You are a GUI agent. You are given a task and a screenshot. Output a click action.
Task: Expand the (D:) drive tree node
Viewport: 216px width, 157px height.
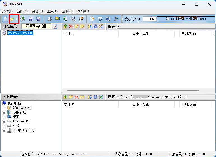[x=4, y=126]
